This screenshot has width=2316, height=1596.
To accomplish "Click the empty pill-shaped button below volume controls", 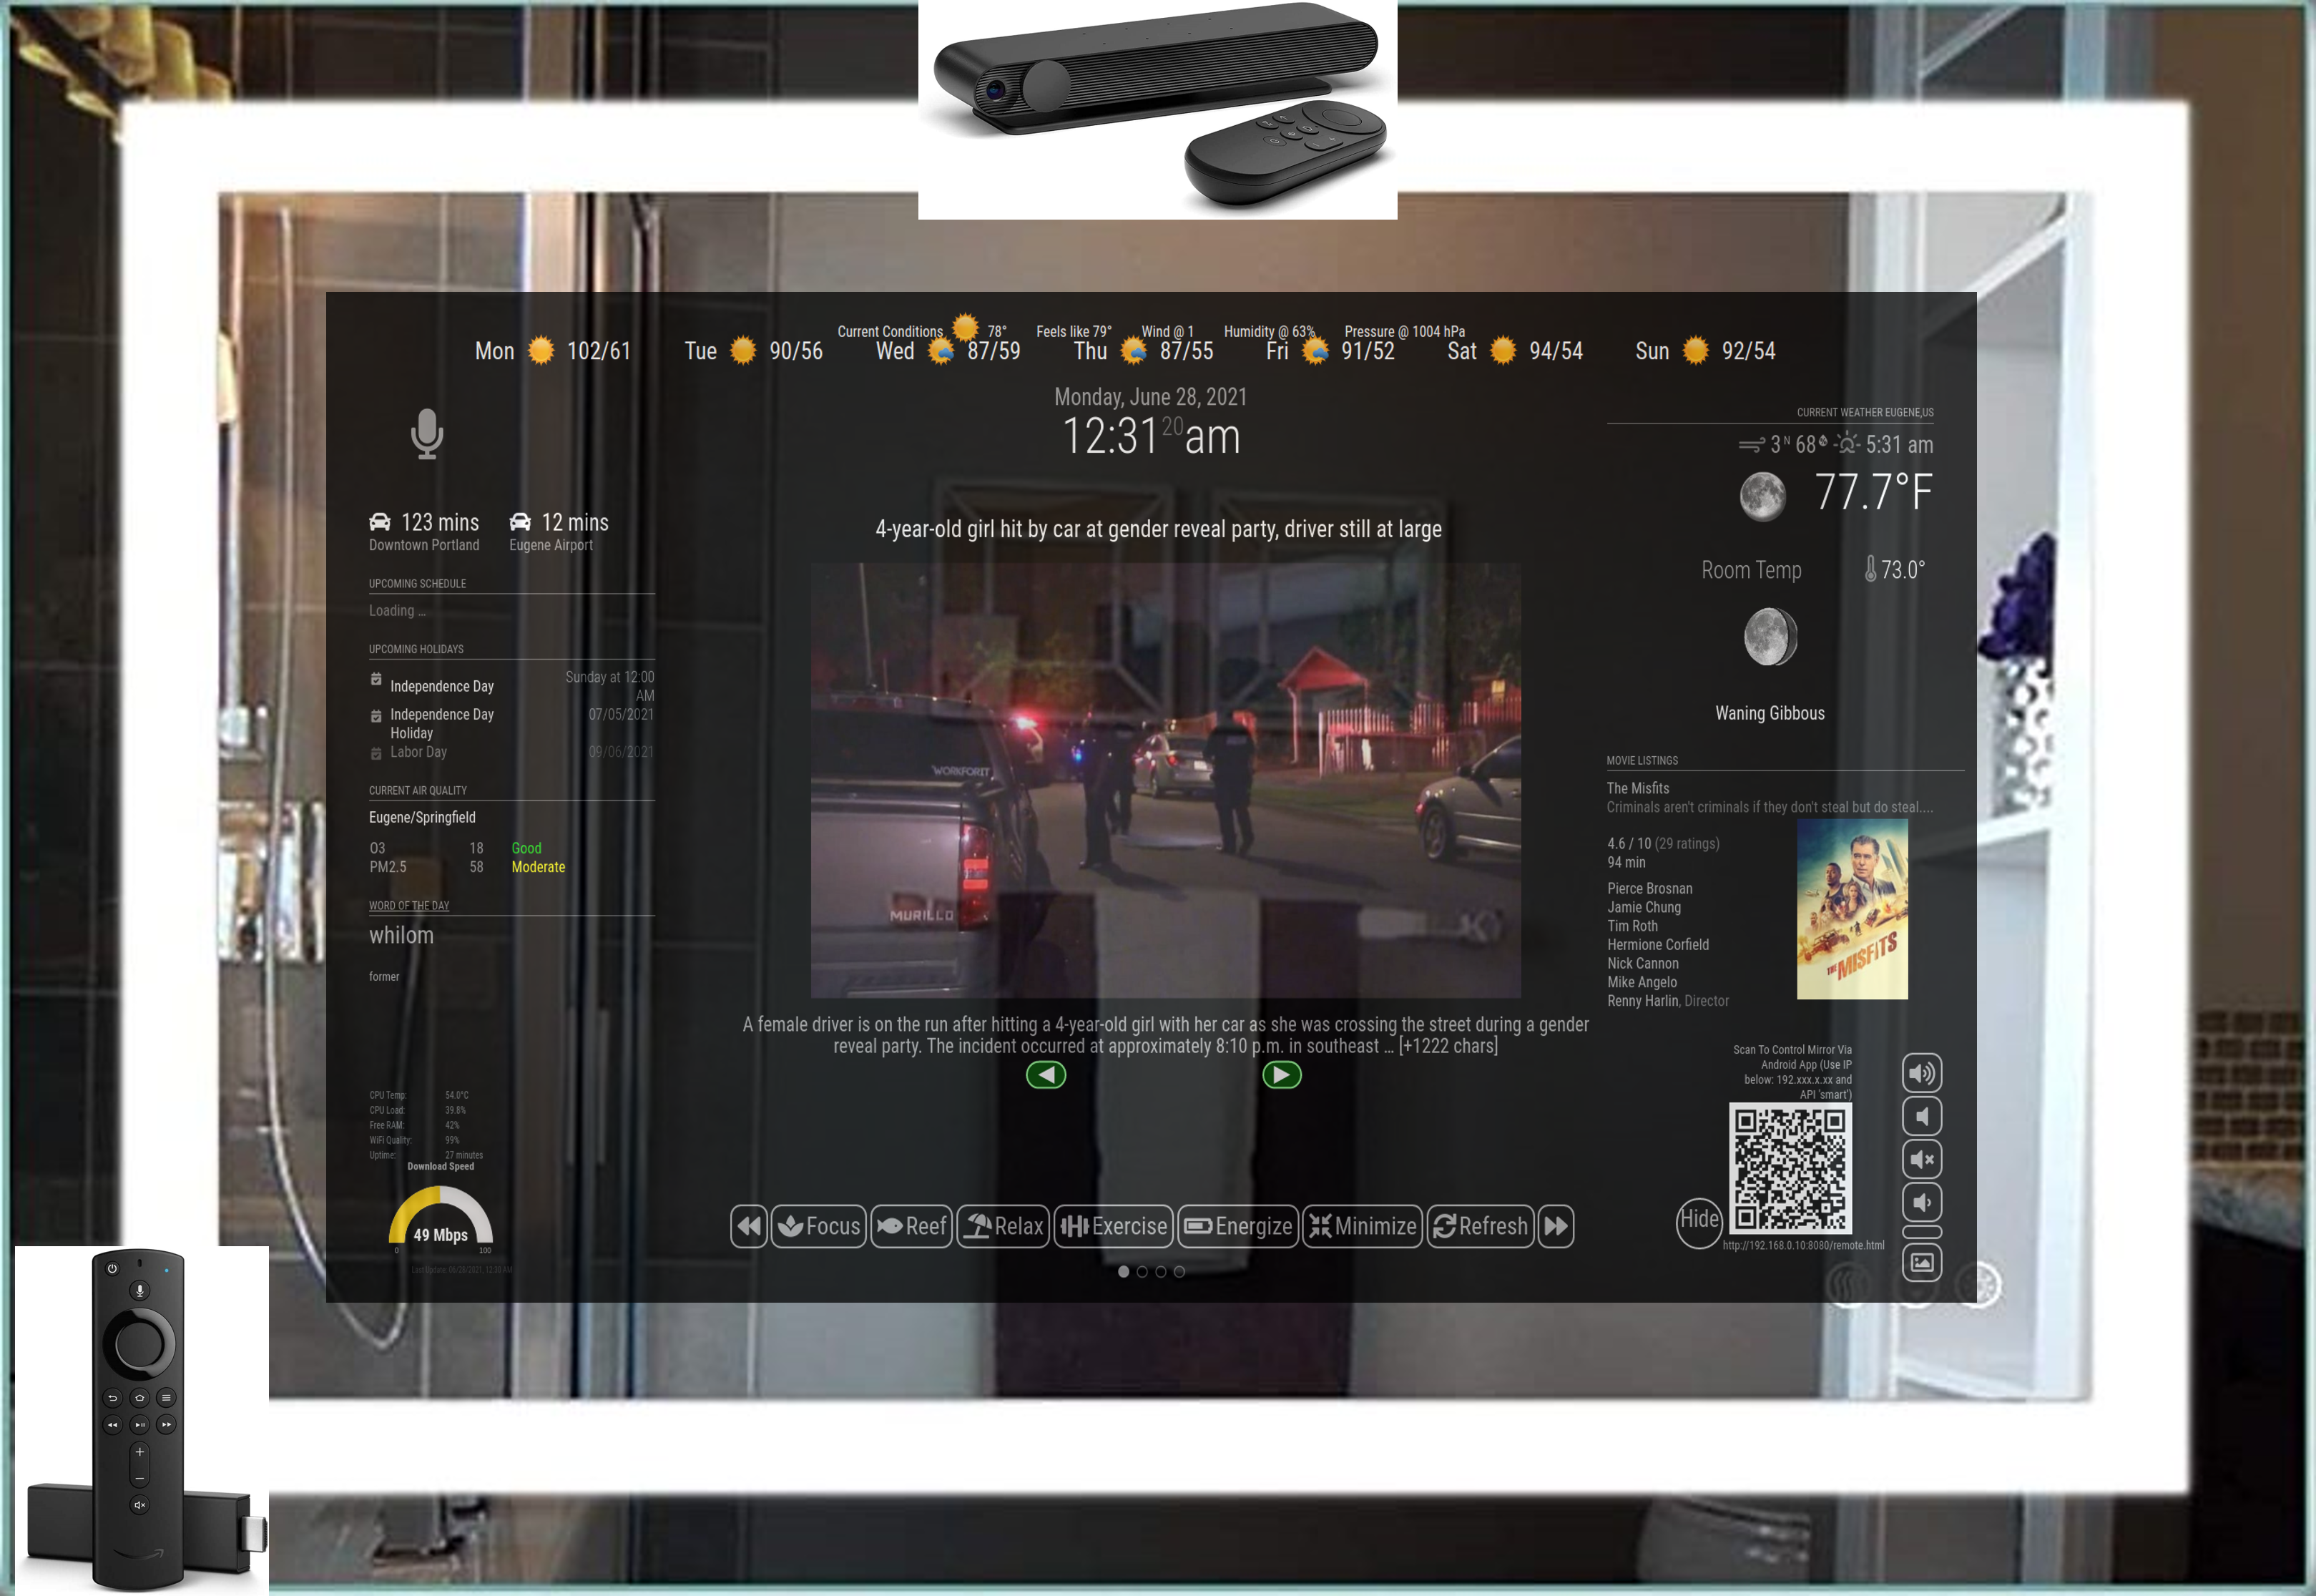I will (x=1921, y=1232).
